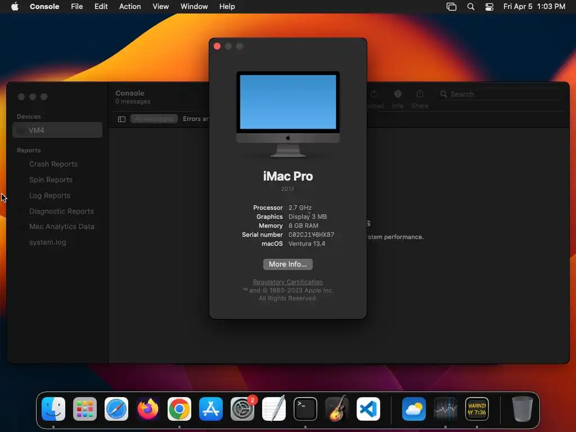
Task: Open TextEdit from the Dock
Action: tap(274, 409)
